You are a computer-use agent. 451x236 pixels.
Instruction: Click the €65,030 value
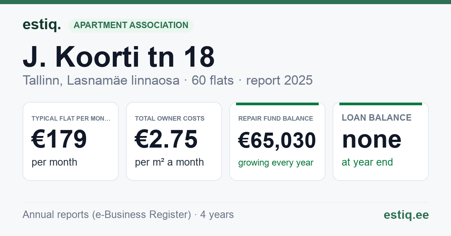pos(277,141)
